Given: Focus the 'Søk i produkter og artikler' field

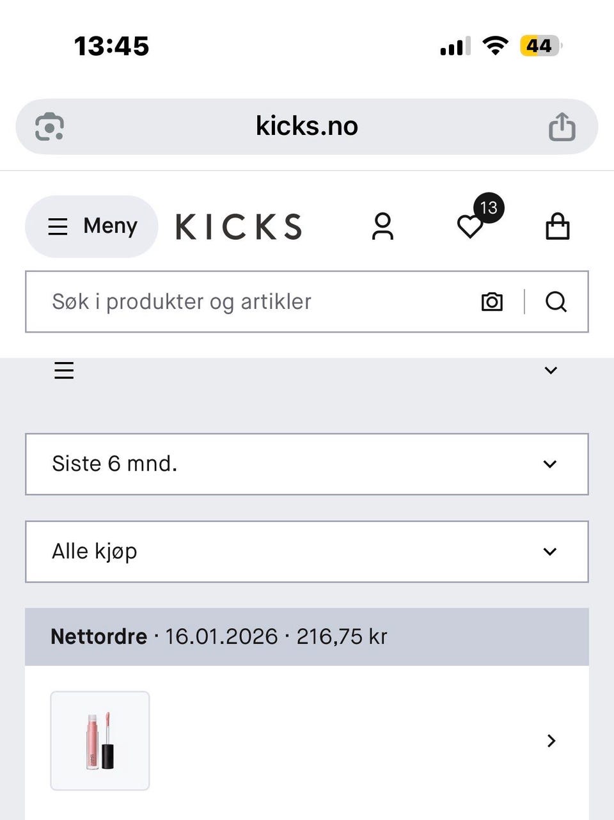Looking at the screenshot, I should [256, 302].
